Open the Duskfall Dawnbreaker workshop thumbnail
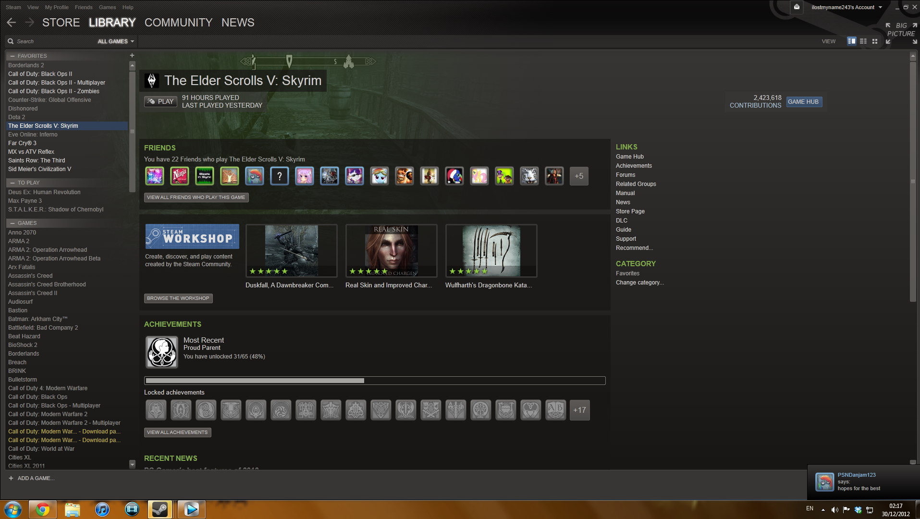The height and width of the screenshot is (519, 920). click(x=292, y=251)
